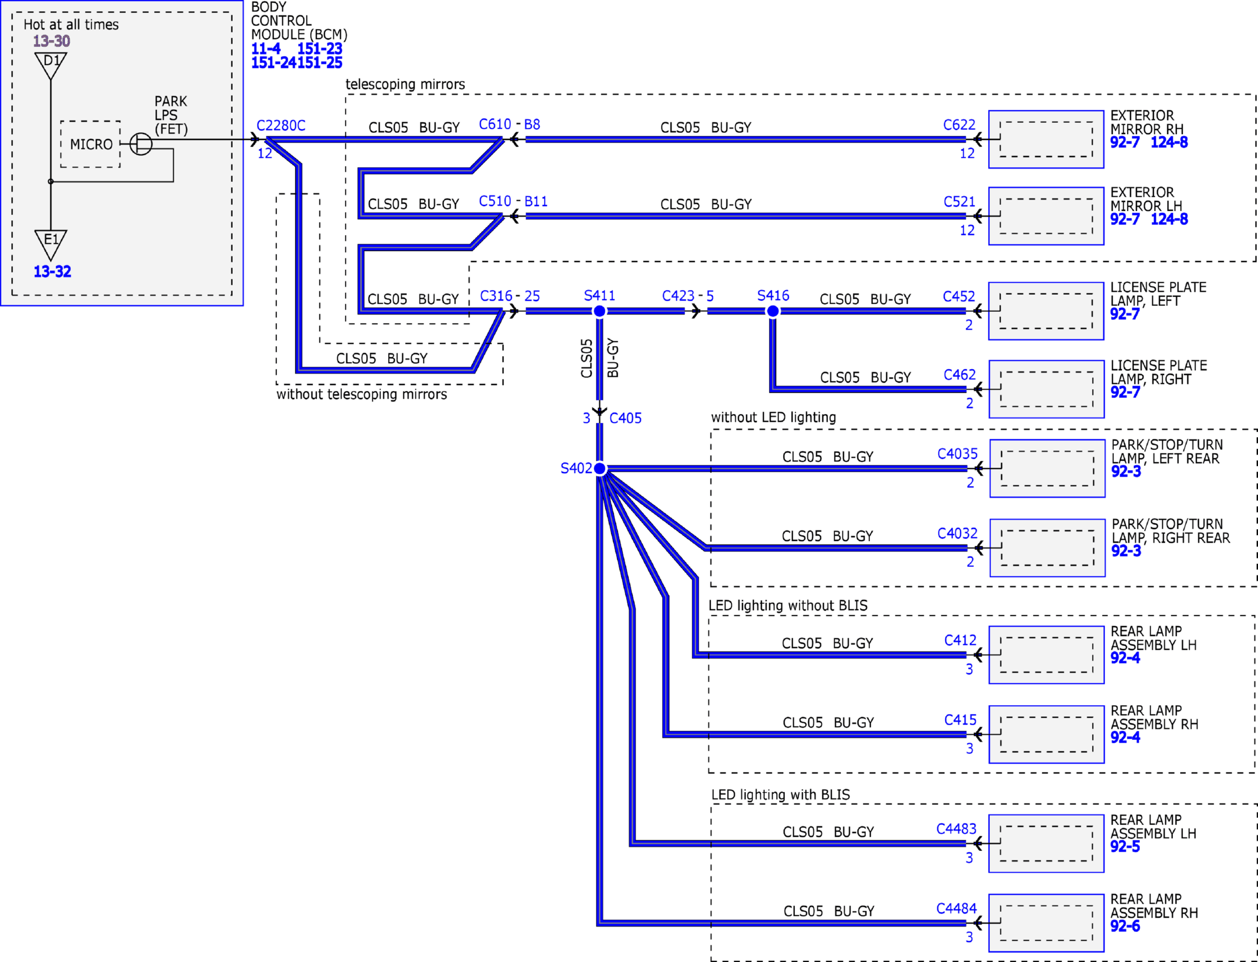Open page reference 13-32 link
This screenshot has height=962, width=1258.
[x=52, y=272]
